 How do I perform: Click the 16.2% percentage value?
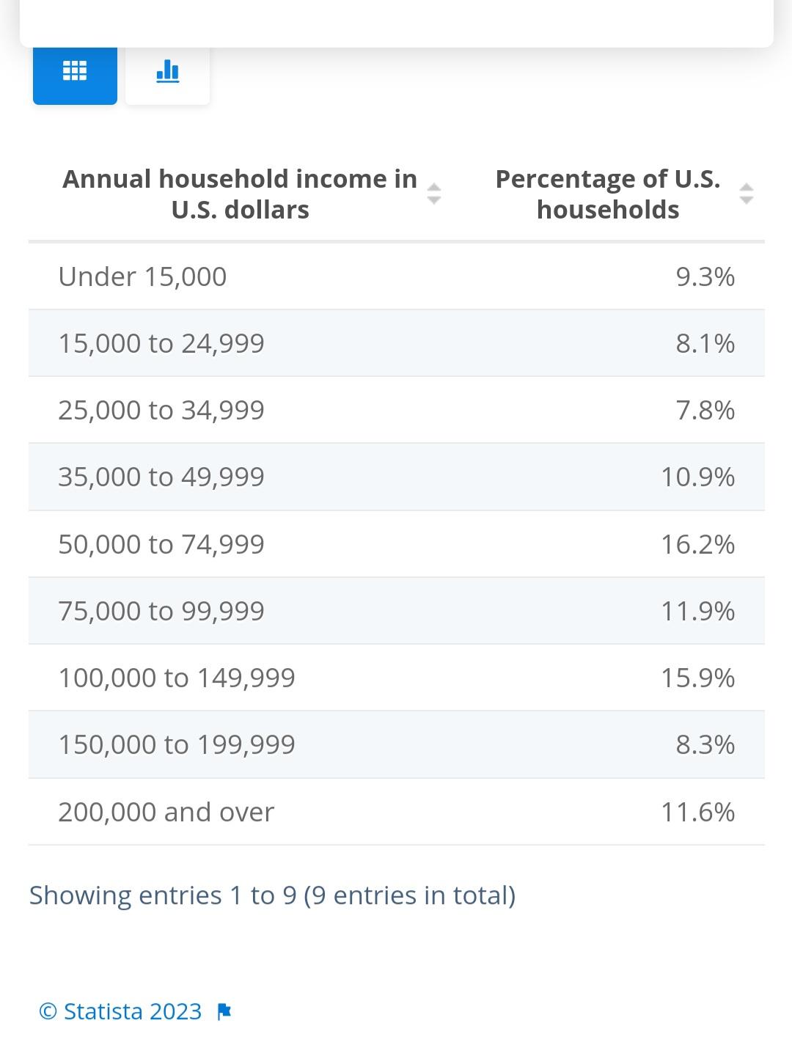[x=697, y=544]
